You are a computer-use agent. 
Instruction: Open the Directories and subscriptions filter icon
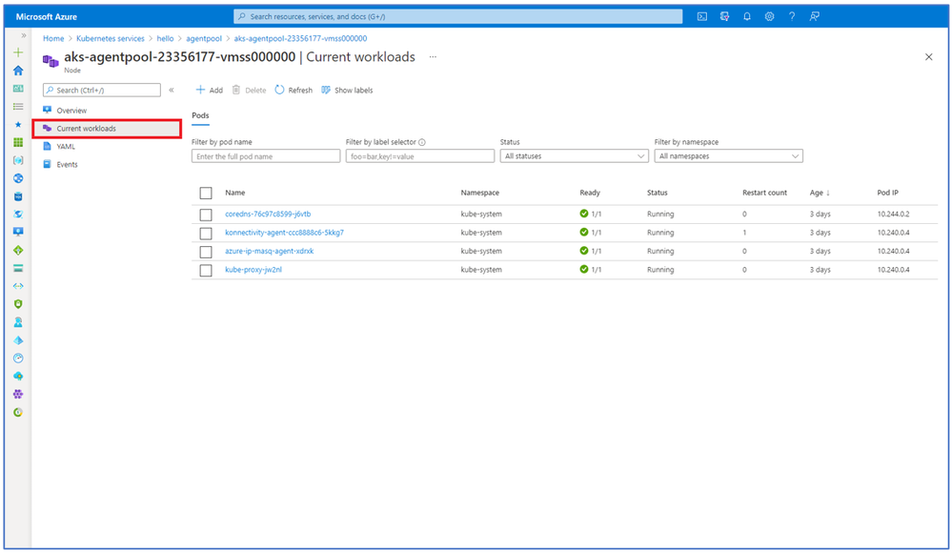(724, 16)
